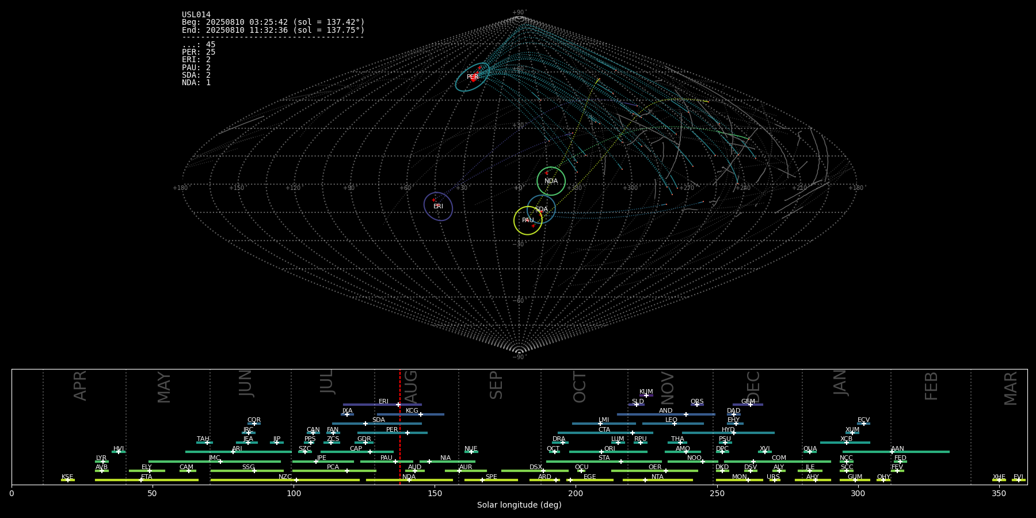Click the PER radiant ellipse on sky map
The width and height of the screenshot is (1036, 518).
[473, 77]
